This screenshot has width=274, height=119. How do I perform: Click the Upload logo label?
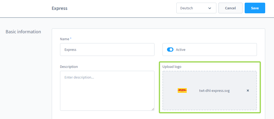coord(172,67)
